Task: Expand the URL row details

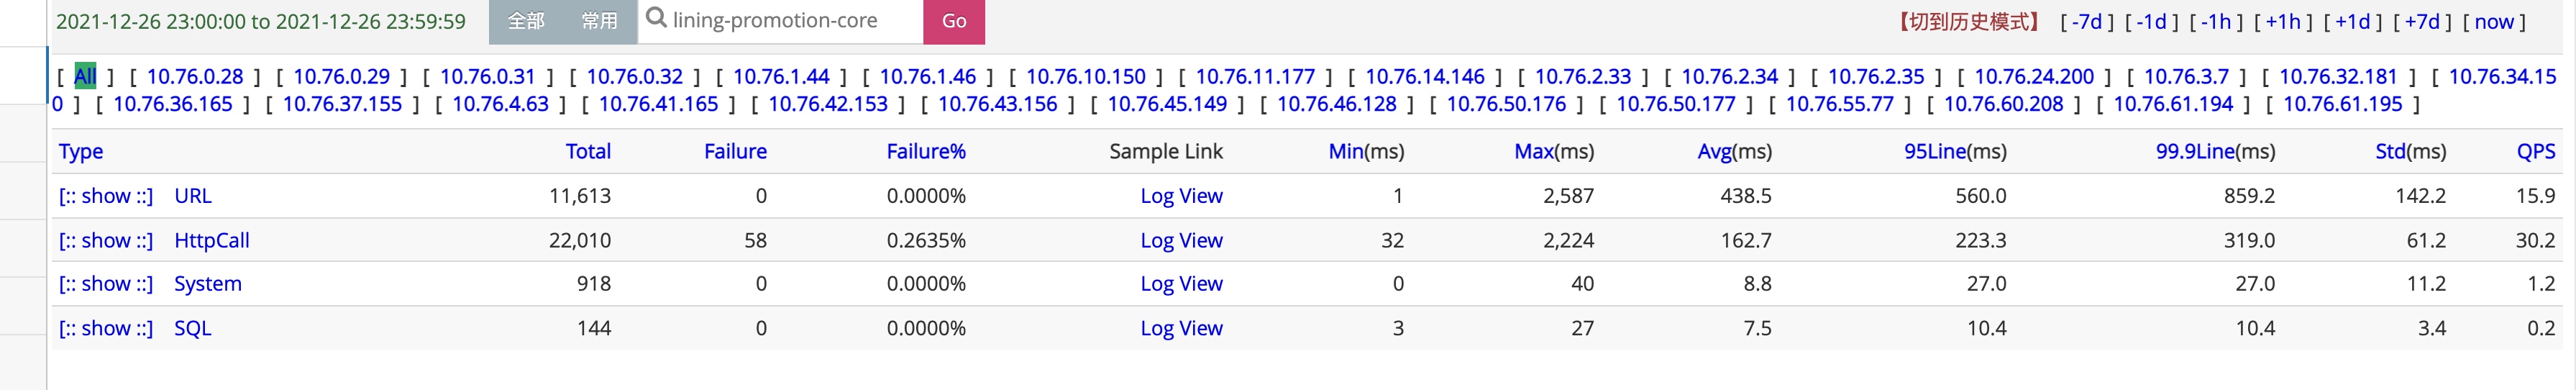Action: pos(106,196)
